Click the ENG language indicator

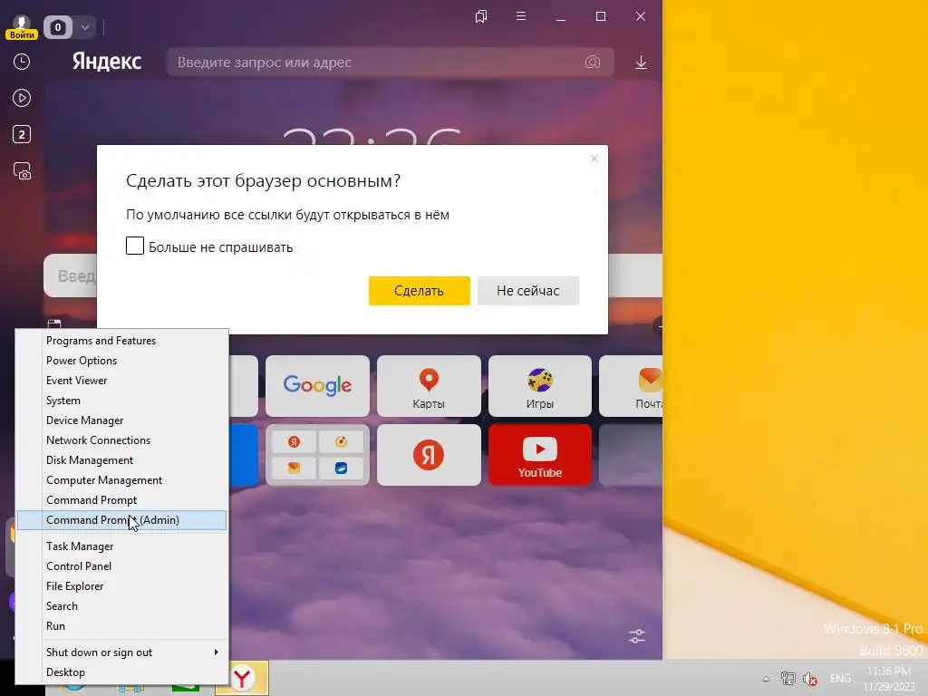(840, 679)
